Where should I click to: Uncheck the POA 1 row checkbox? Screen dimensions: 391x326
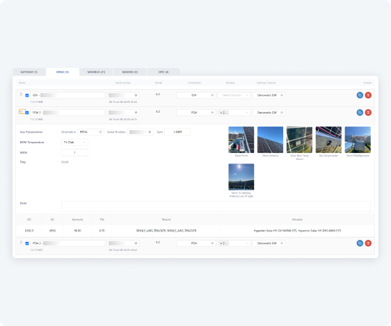click(27, 113)
